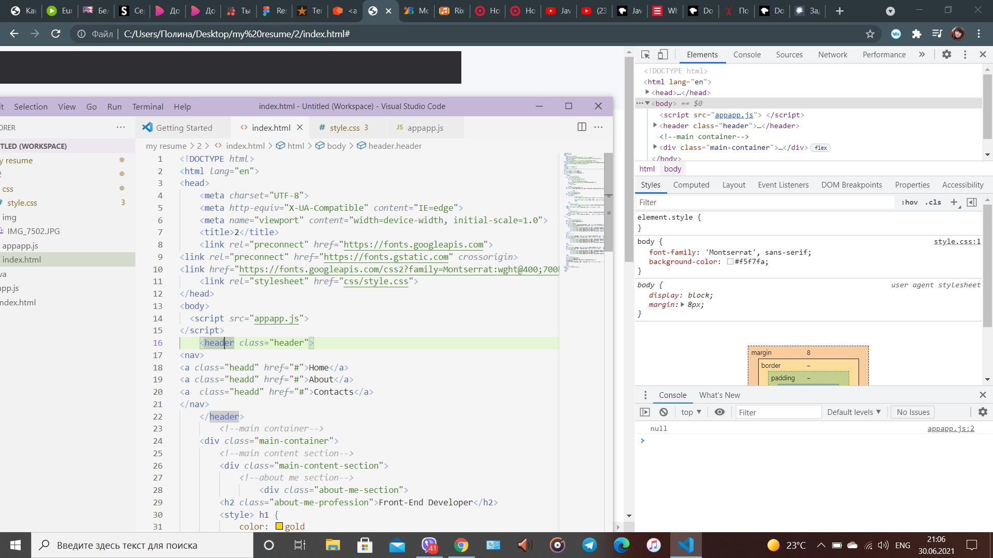Open the Sources tab
993x558 pixels.
(x=789, y=54)
